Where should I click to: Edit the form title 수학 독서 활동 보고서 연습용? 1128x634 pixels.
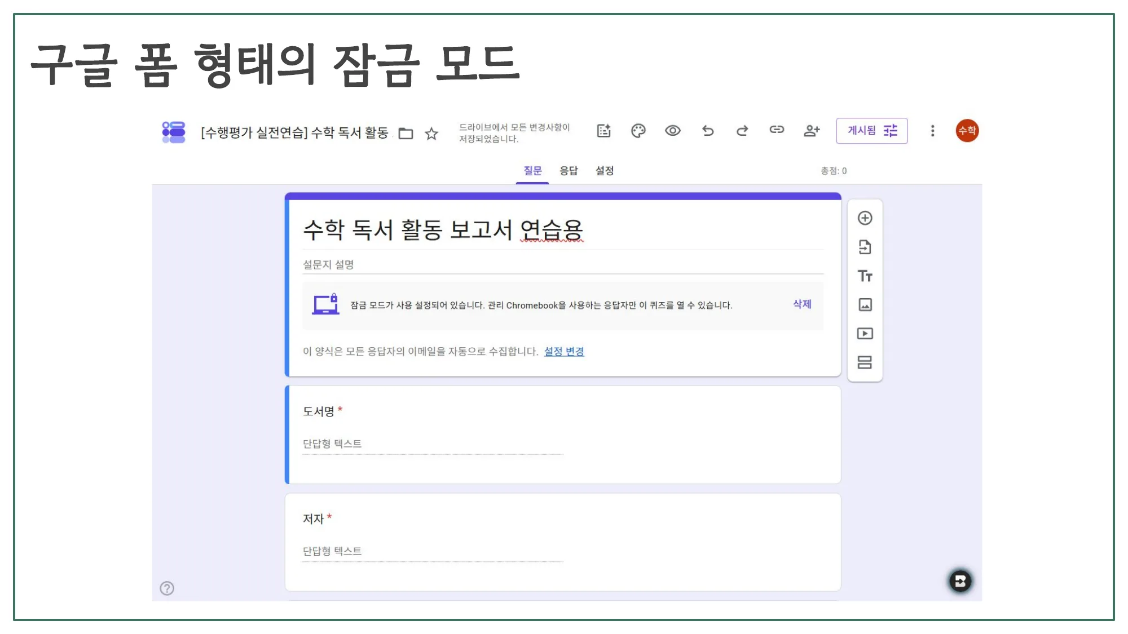(x=443, y=230)
